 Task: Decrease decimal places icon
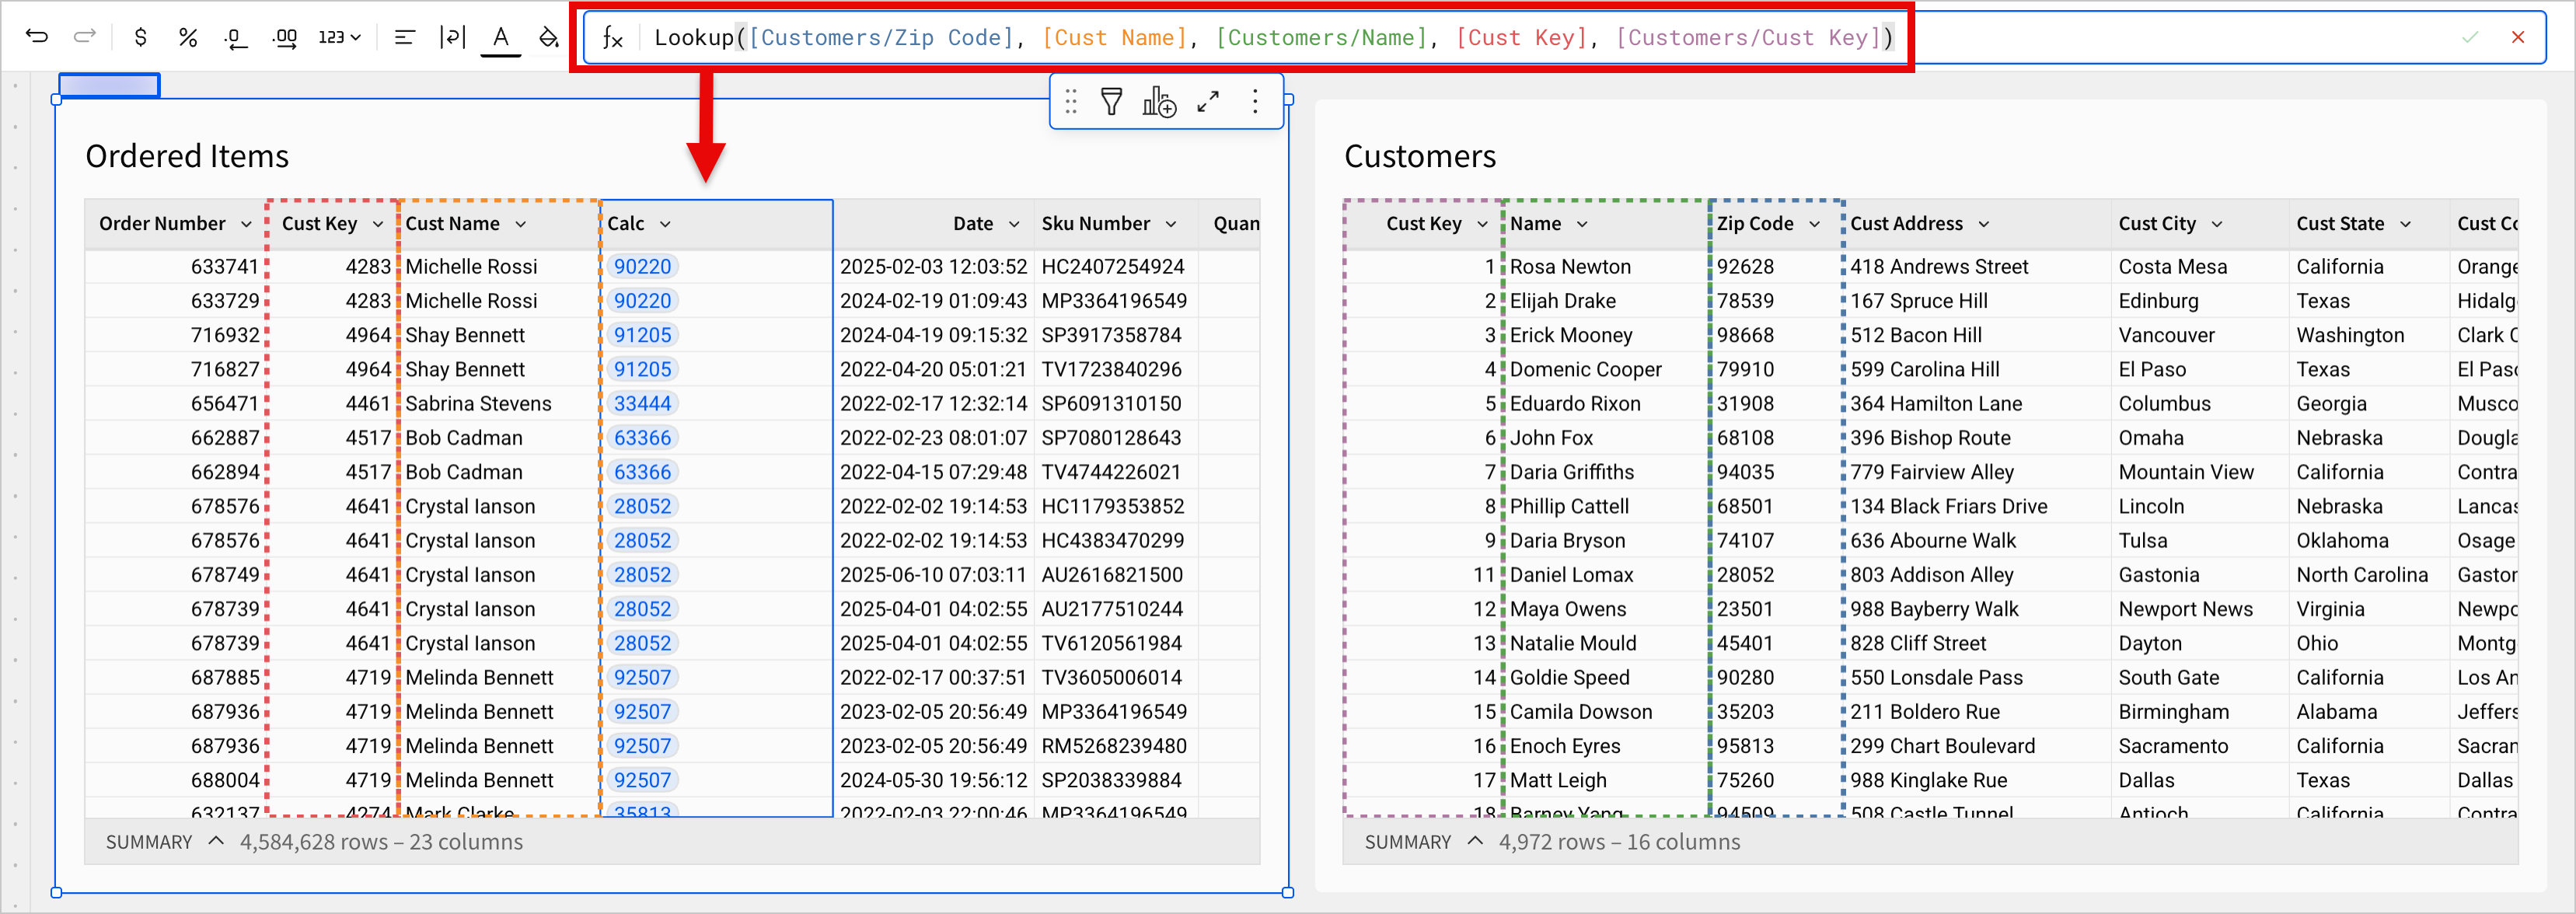(x=235, y=38)
